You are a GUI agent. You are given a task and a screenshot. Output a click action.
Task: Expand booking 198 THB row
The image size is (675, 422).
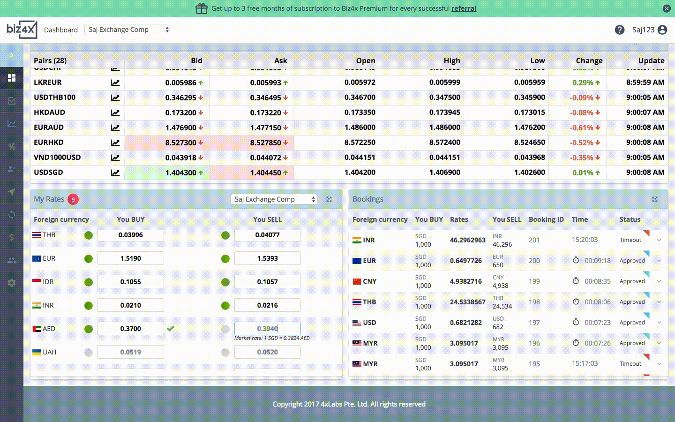[659, 302]
